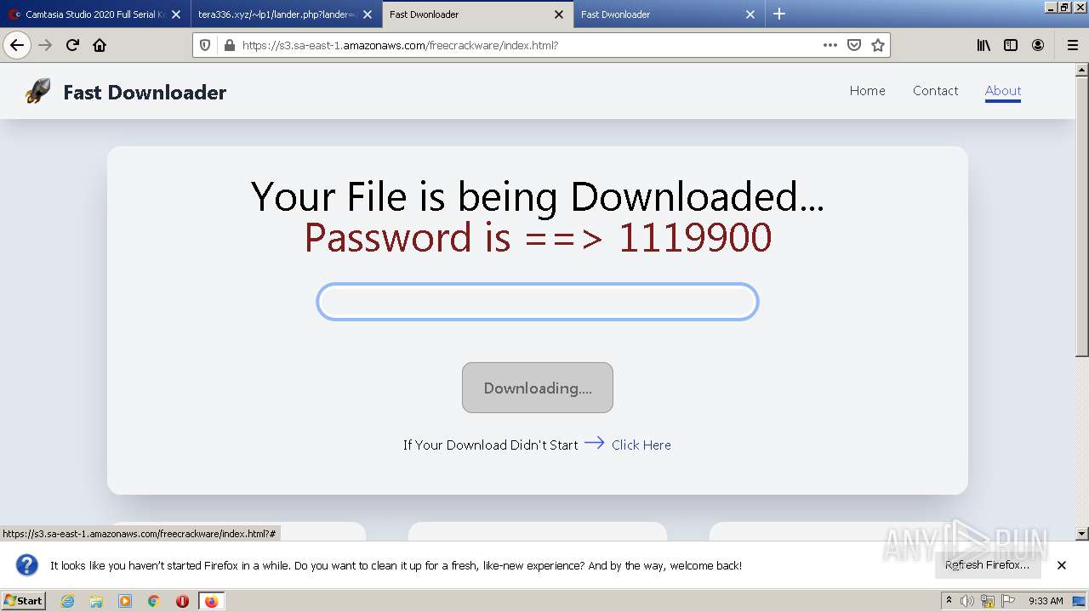The image size is (1089, 612).
Task: Go back with the browser back arrow
Action: click(17, 45)
